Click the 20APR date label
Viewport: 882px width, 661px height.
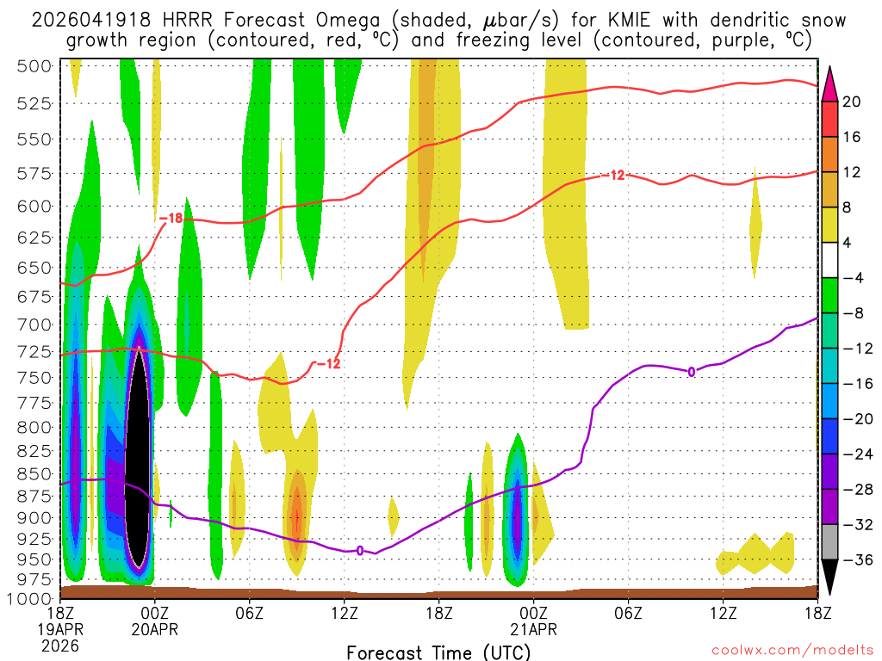click(155, 629)
